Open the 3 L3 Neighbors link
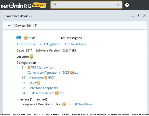The image size is (149, 116). point(49,44)
